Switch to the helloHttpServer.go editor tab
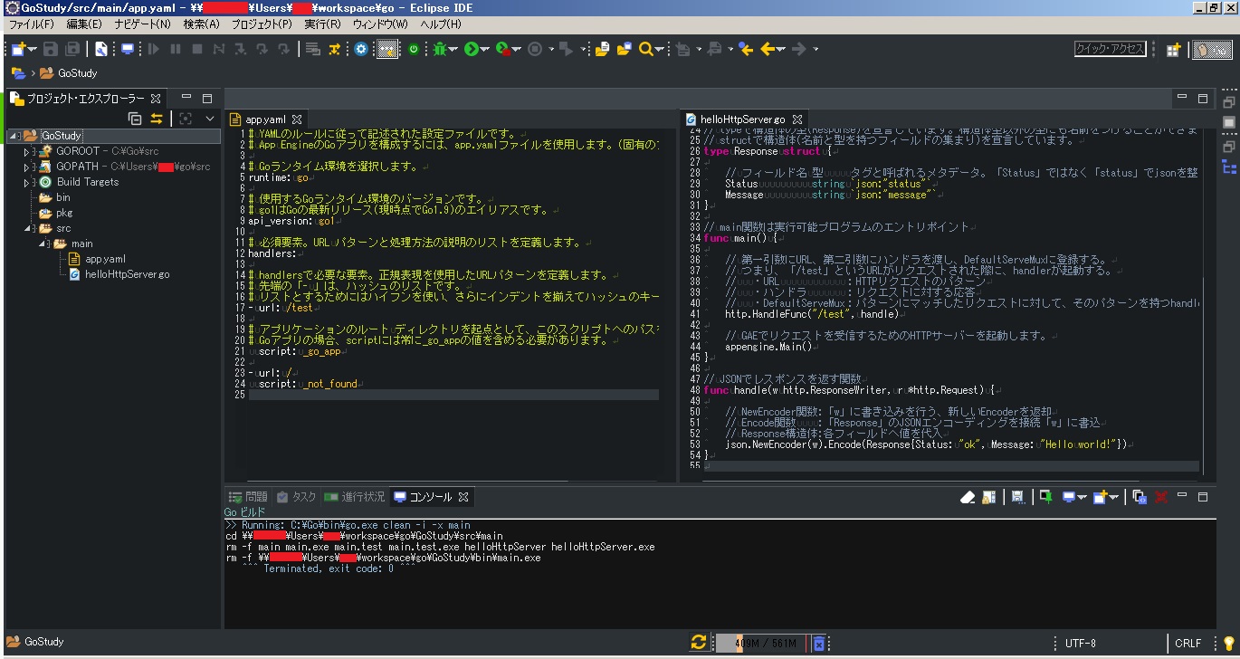The height and width of the screenshot is (659, 1240). [741, 119]
